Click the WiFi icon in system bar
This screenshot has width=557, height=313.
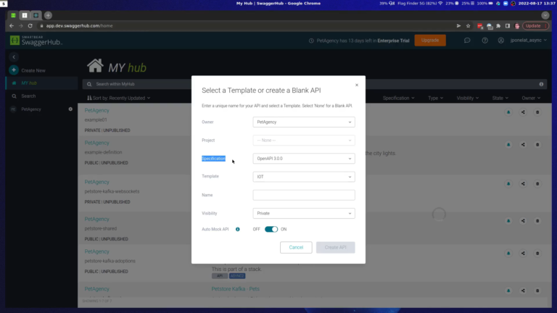(x=440, y=3)
